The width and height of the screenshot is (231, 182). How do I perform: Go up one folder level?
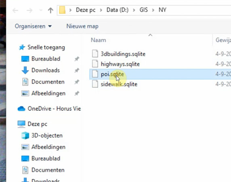pos(50,11)
